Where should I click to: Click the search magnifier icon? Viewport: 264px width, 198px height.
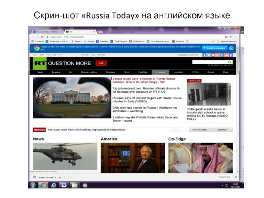(230, 62)
